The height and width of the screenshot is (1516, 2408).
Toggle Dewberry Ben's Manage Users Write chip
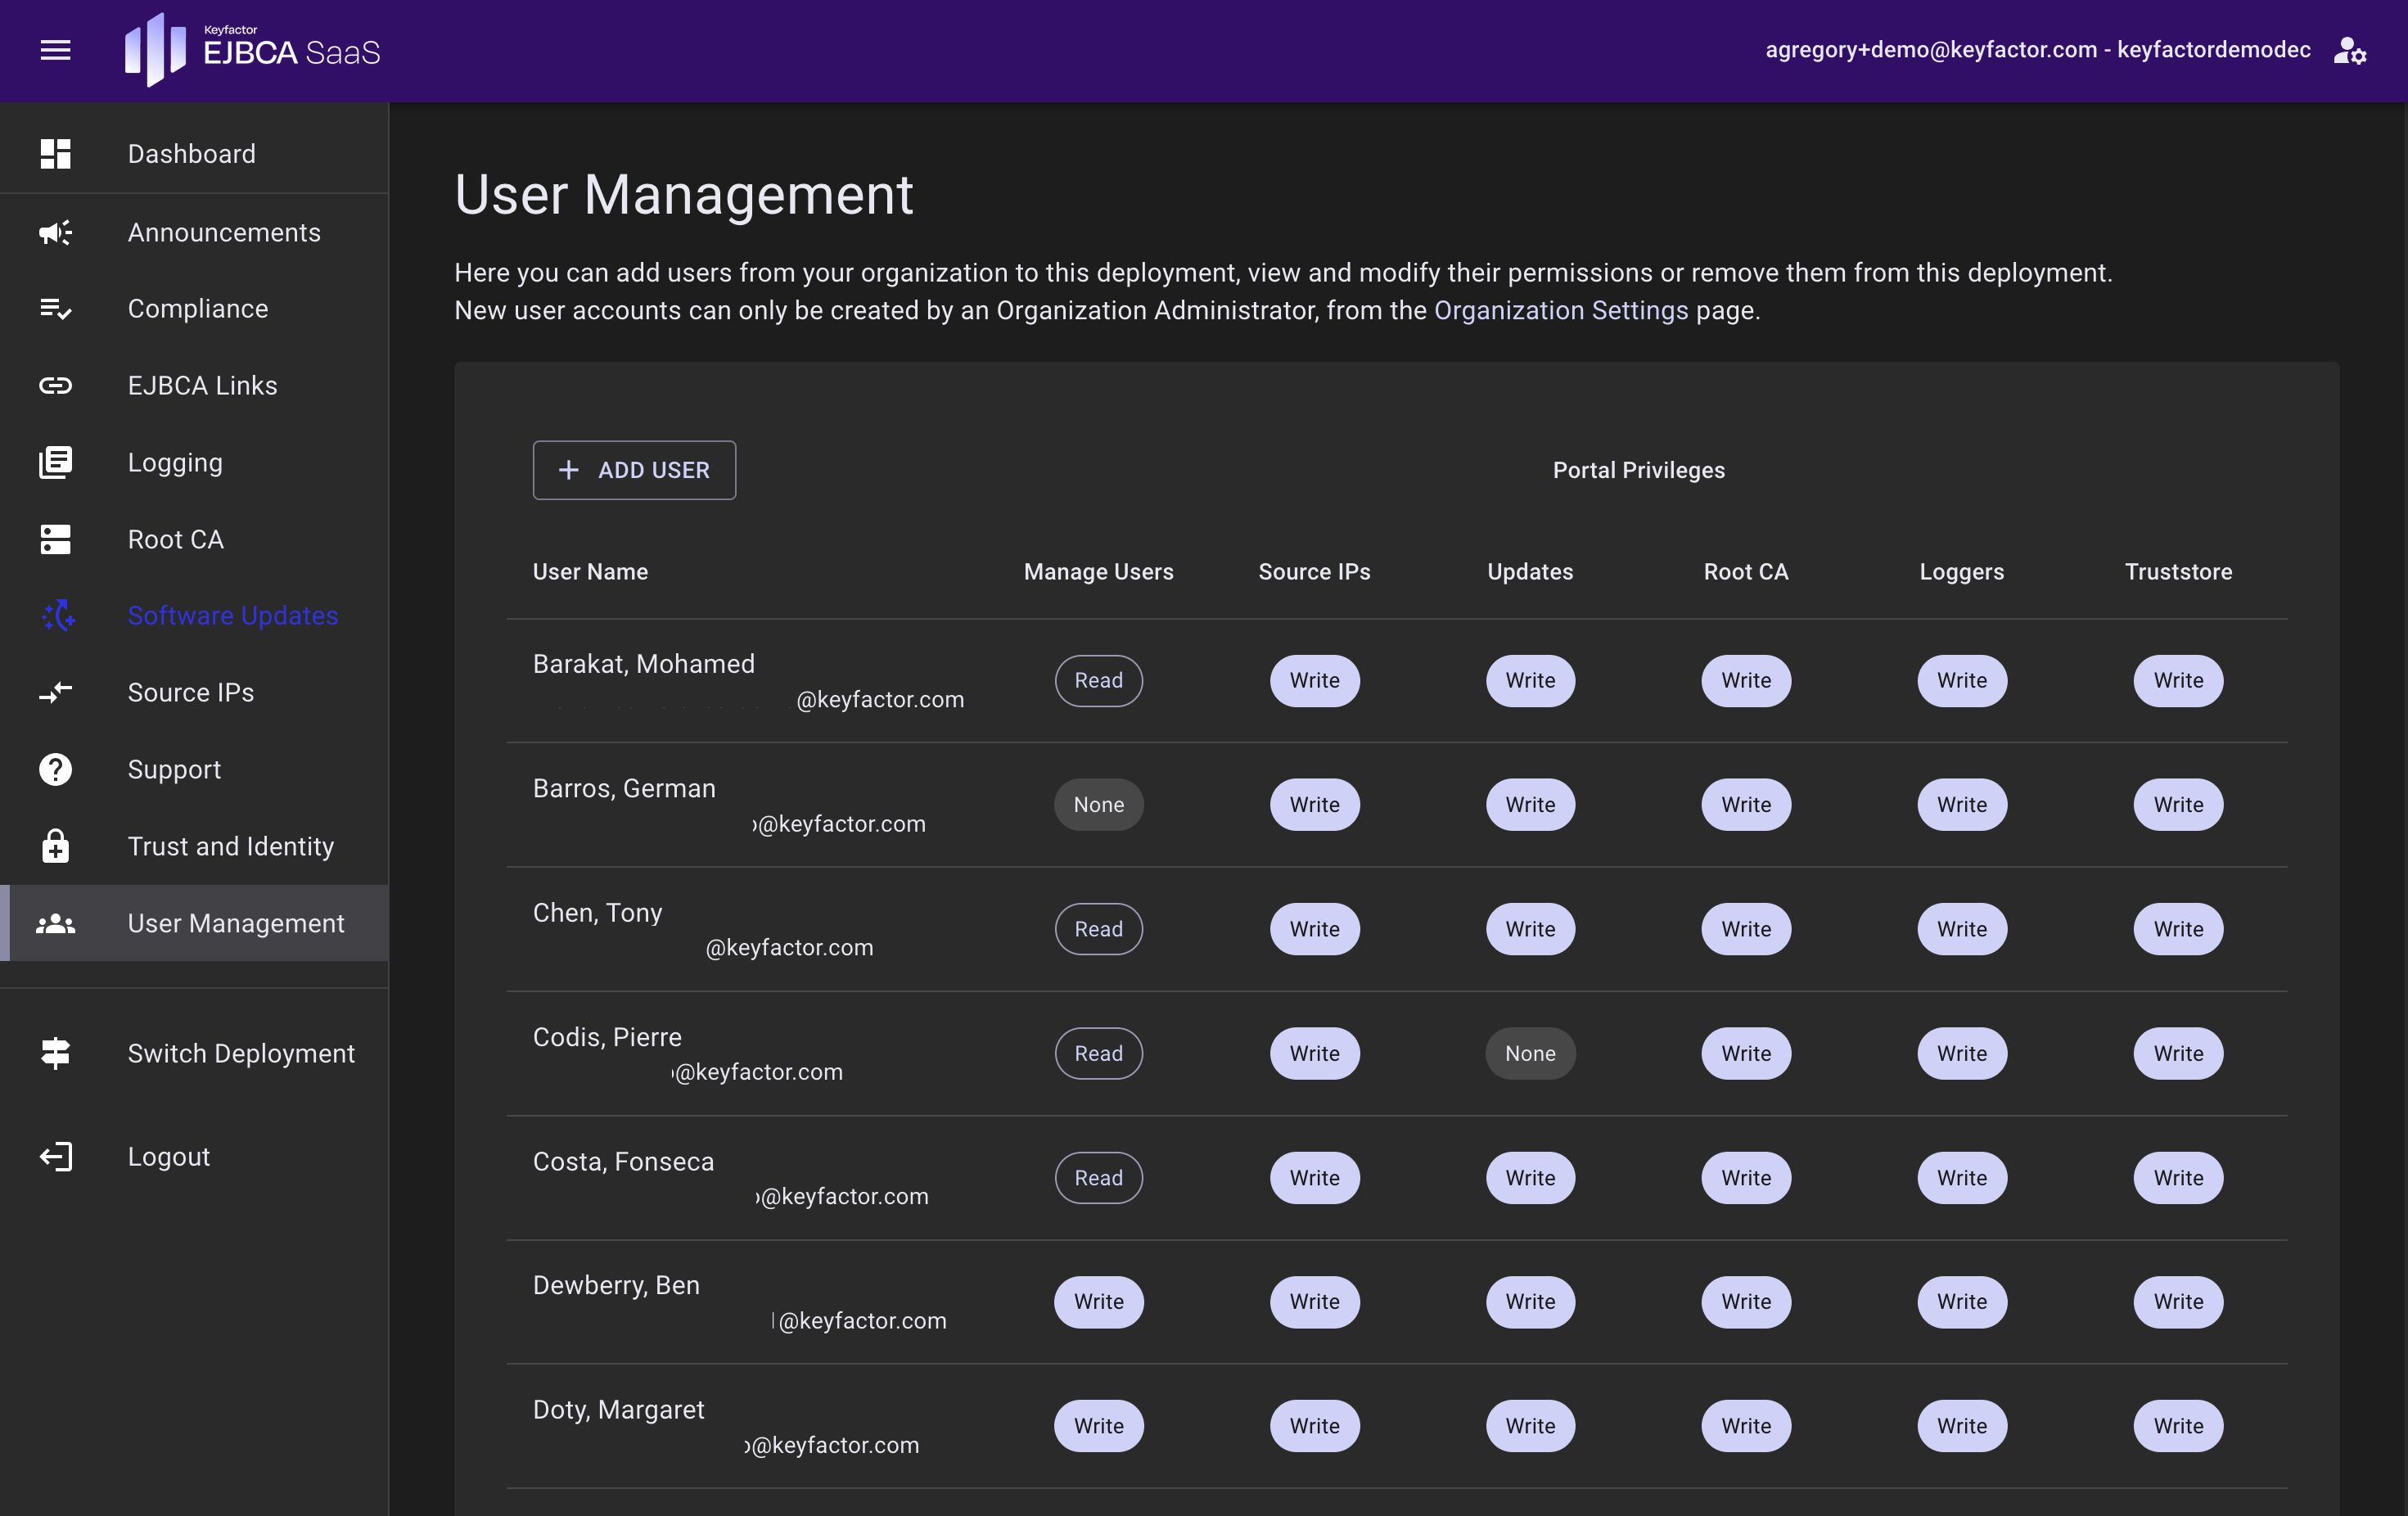(x=1098, y=1302)
